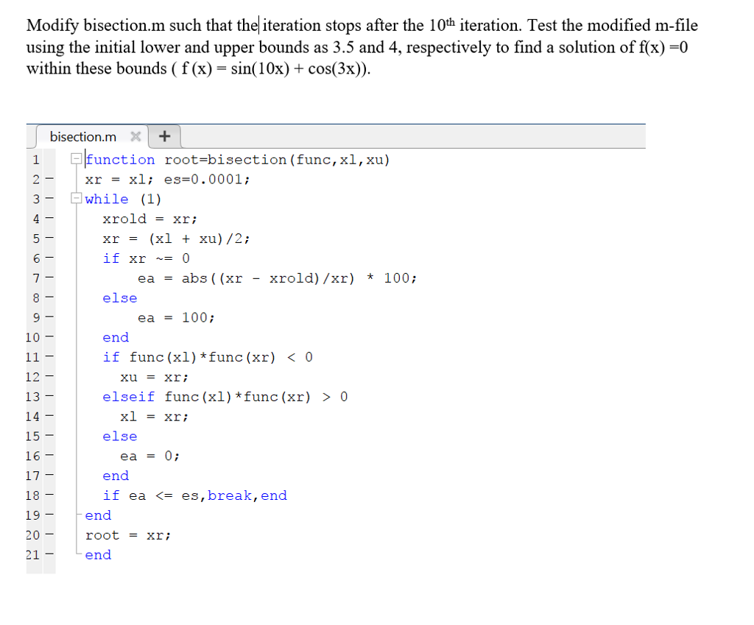Image resolution: width=754 pixels, height=625 pixels.
Task: Click the final 'end' on line 21
Action: tap(98, 555)
